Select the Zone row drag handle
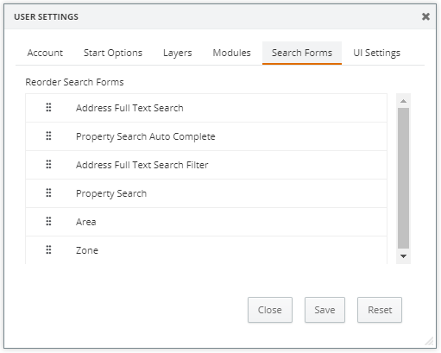Viewport: 441px width, 353px height. 48,249
